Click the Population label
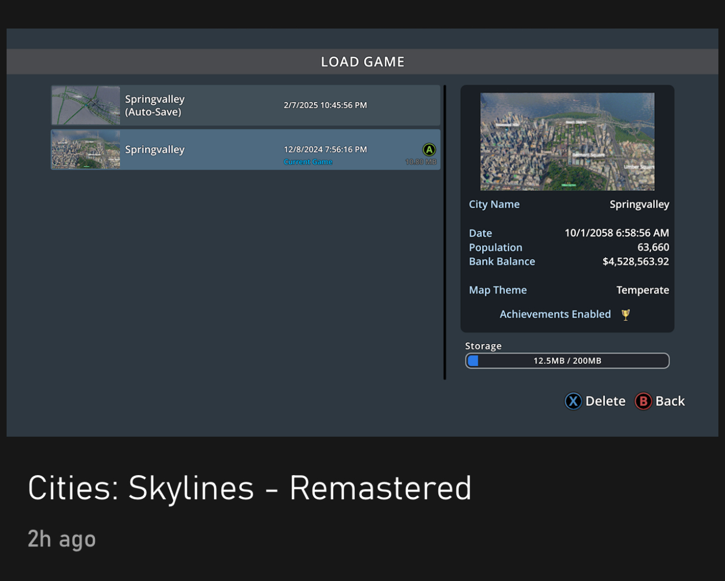The width and height of the screenshot is (725, 581). pos(495,247)
